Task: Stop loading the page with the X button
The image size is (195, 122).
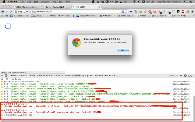Action: (x=11, y=12)
